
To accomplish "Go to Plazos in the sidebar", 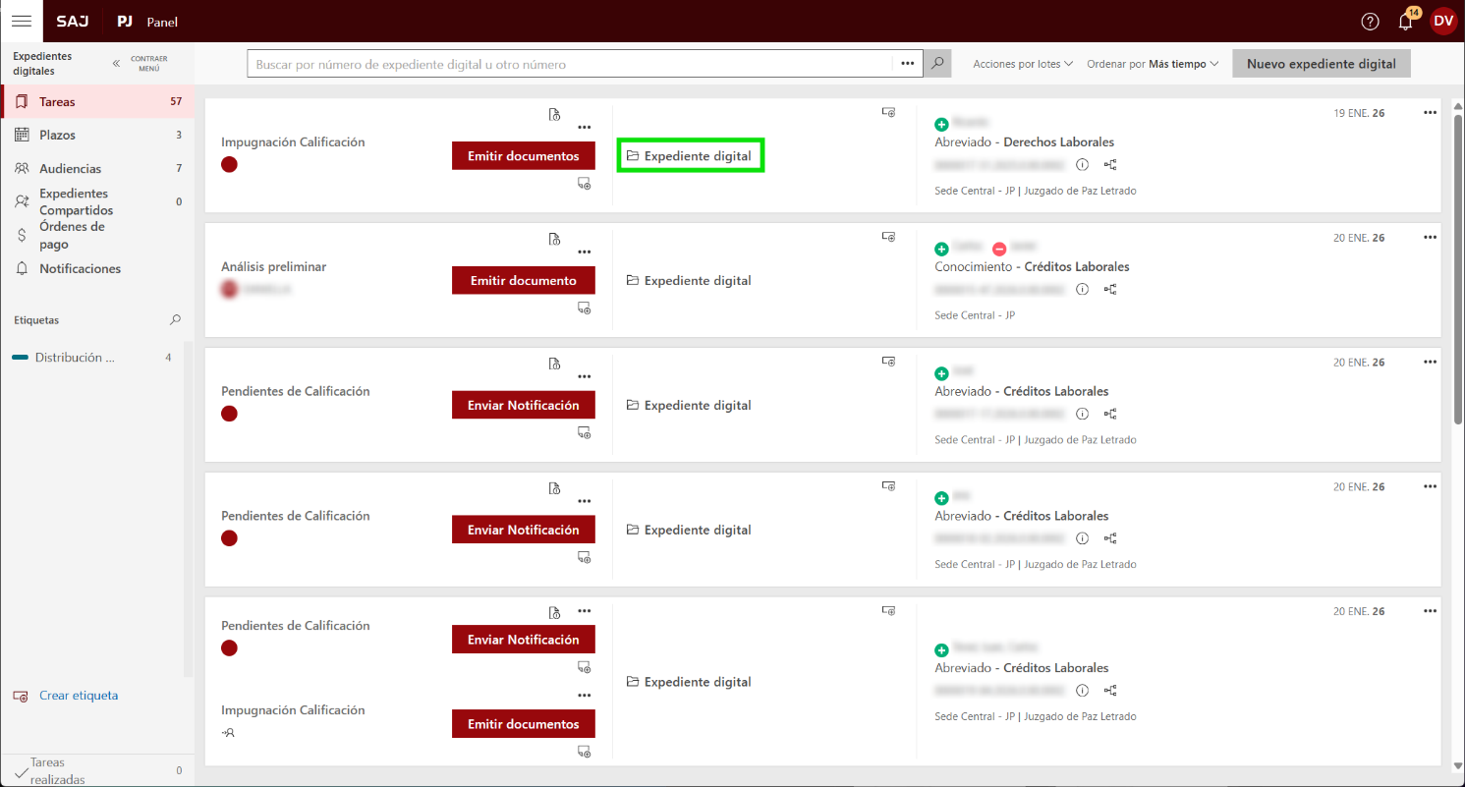I will click(57, 135).
